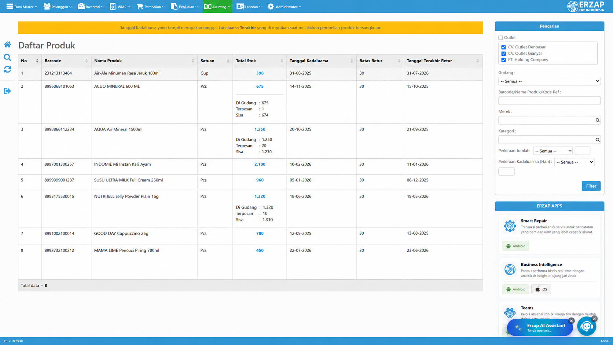Focus the Perkiraan Jumlah value field
The height and width of the screenshot is (345, 613).
[582, 151]
